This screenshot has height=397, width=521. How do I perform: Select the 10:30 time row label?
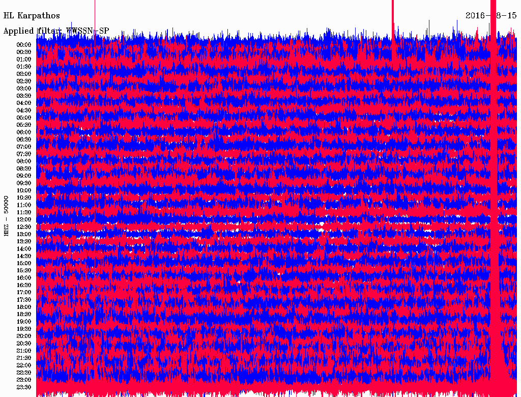[24, 198]
